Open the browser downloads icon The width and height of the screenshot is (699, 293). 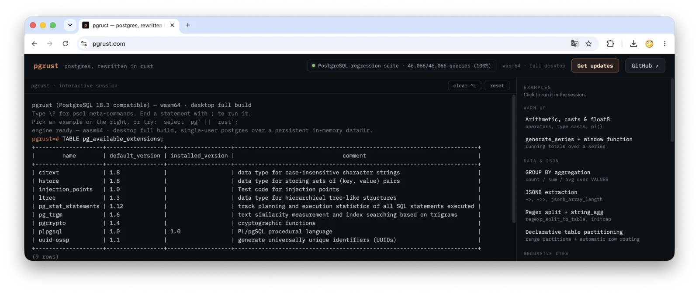click(x=633, y=44)
